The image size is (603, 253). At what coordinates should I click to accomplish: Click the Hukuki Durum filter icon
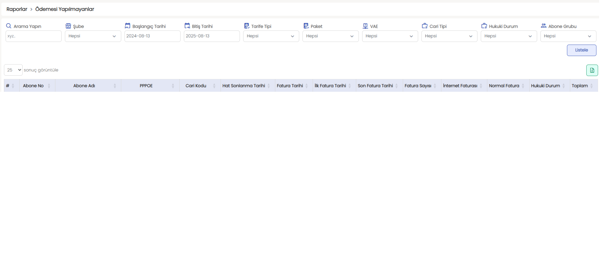(484, 26)
